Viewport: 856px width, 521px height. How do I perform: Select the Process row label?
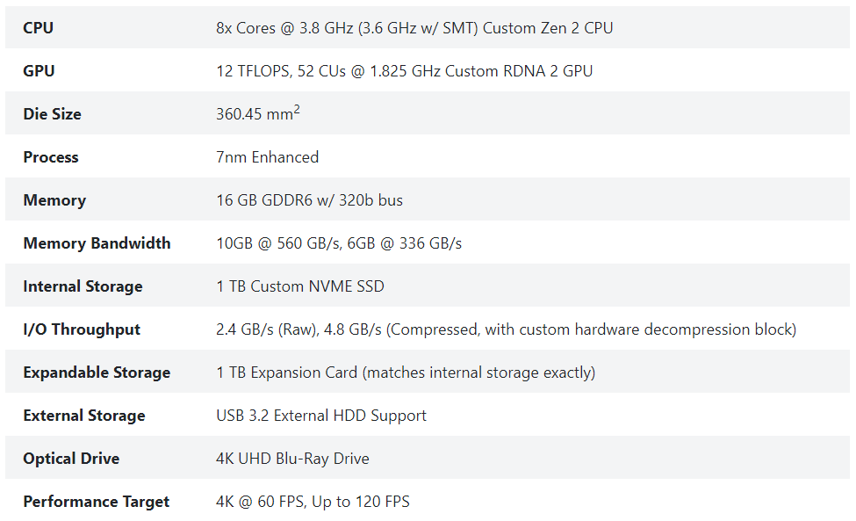51,157
